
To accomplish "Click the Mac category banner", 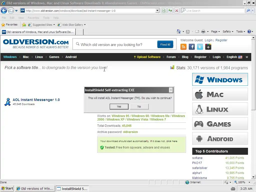I will pyautogui.click(x=220, y=94).
